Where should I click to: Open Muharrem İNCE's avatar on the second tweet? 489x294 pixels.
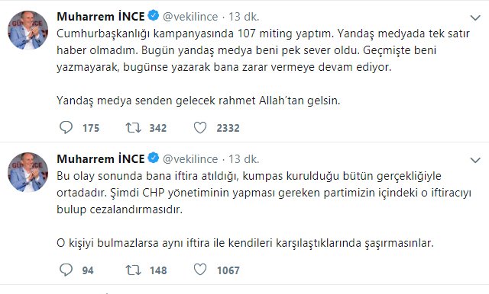[28, 172]
